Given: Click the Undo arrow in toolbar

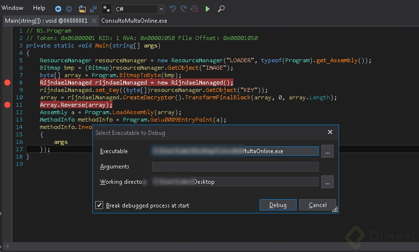Looking at the screenshot, I should [172, 9].
